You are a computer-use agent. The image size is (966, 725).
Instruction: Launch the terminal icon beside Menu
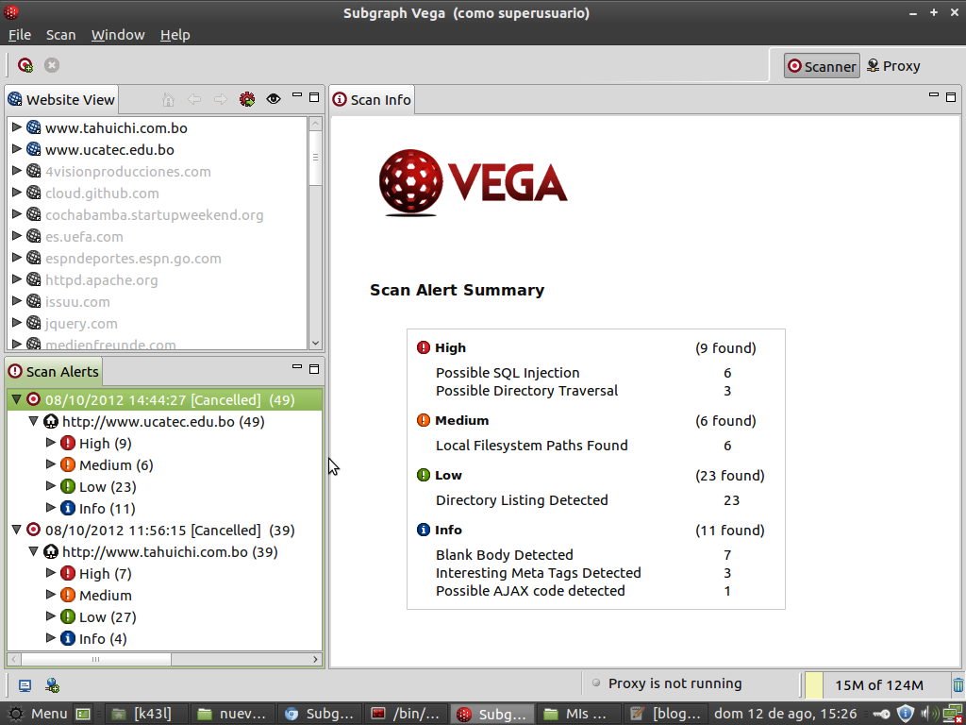pos(83,714)
